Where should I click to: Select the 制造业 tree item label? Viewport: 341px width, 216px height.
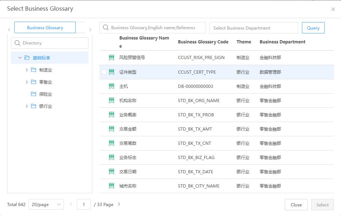(x=45, y=70)
